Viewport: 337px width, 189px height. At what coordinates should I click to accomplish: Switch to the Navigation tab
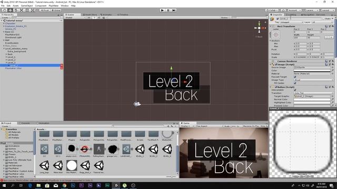(x=308, y=15)
